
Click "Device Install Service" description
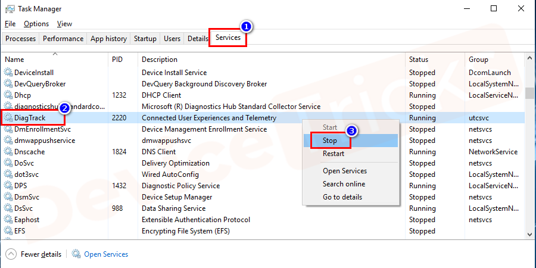coord(174,73)
